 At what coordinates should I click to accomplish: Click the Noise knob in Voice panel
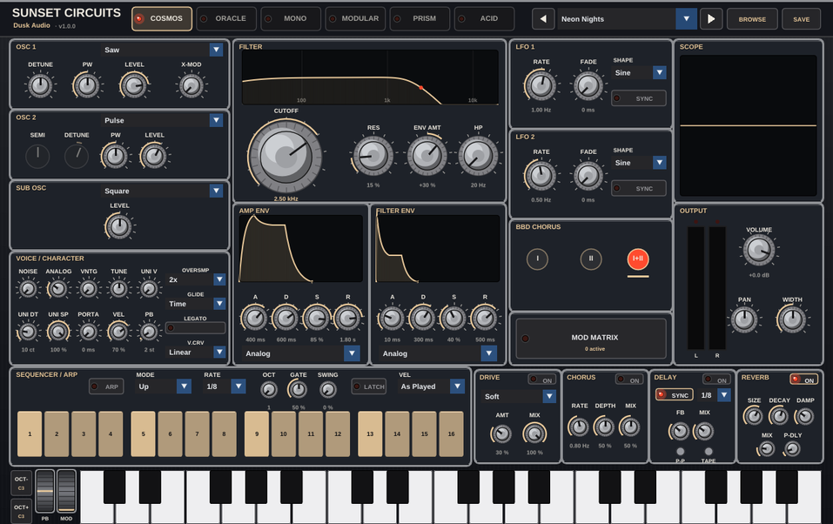[x=28, y=289]
